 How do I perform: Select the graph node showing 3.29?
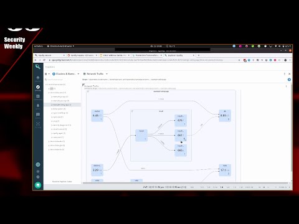point(97,170)
